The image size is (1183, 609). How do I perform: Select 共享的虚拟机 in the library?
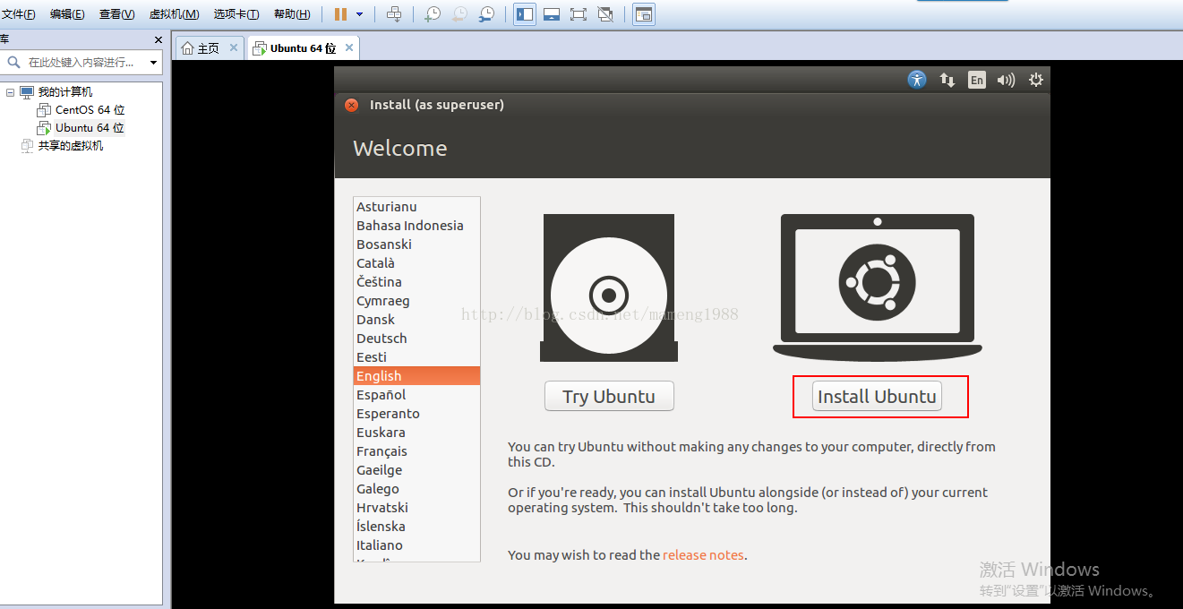pos(70,146)
